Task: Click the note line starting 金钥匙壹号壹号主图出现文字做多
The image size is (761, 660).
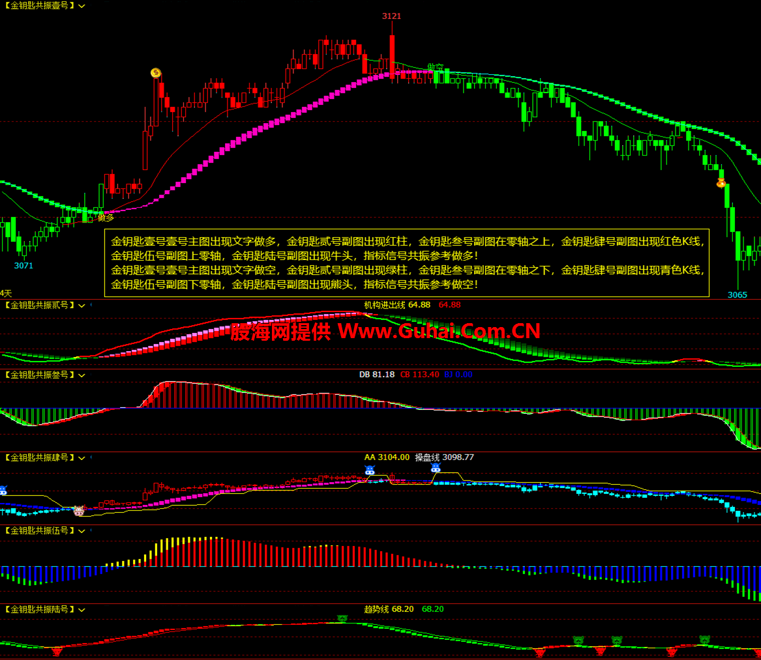Action: pos(407,242)
